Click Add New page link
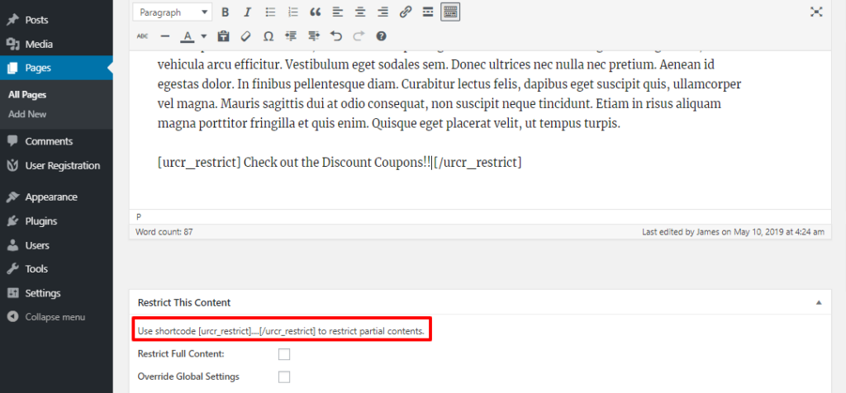Viewport: 846px width, 393px height. click(27, 114)
